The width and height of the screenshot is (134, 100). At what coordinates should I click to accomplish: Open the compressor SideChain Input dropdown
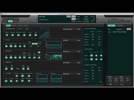27,29
